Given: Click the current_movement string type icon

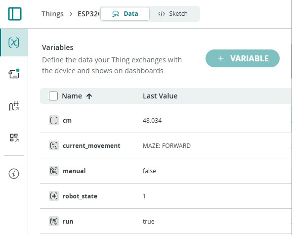Looking at the screenshot, I should pos(54,145).
